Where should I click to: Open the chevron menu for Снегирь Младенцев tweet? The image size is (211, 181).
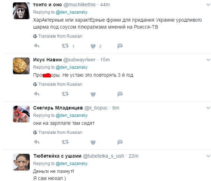click(x=208, y=108)
